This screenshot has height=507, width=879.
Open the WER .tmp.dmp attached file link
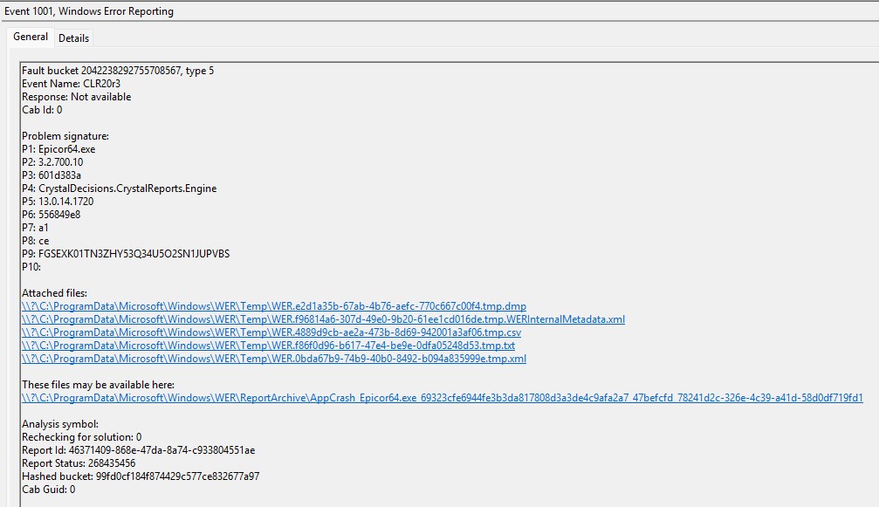point(274,306)
